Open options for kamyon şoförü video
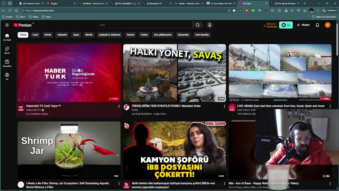 tap(224, 184)
